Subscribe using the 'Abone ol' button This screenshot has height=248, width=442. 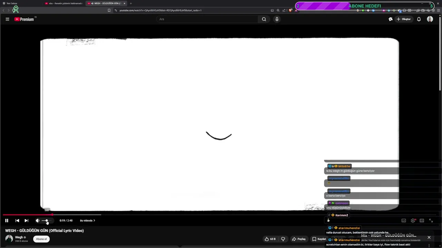pyautogui.click(x=41, y=239)
